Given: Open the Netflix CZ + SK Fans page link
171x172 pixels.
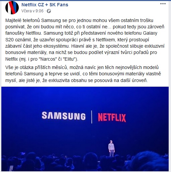Looking at the screenshot, I should point(45,5).
